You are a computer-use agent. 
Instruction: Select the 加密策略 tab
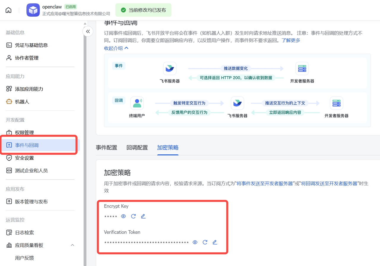click(168, 148)
